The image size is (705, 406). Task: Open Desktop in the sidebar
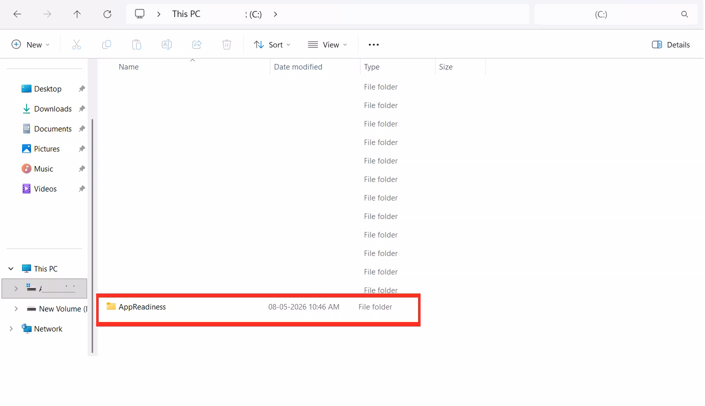(48, 88)
